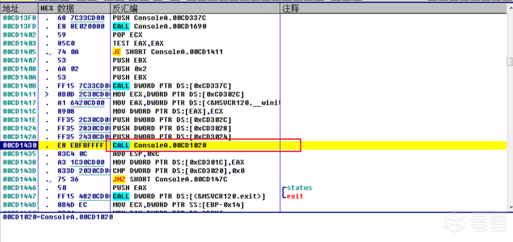513x242 pixels.
Task: Click hex bytes 83C4 0C
Action: click(72, 153)
